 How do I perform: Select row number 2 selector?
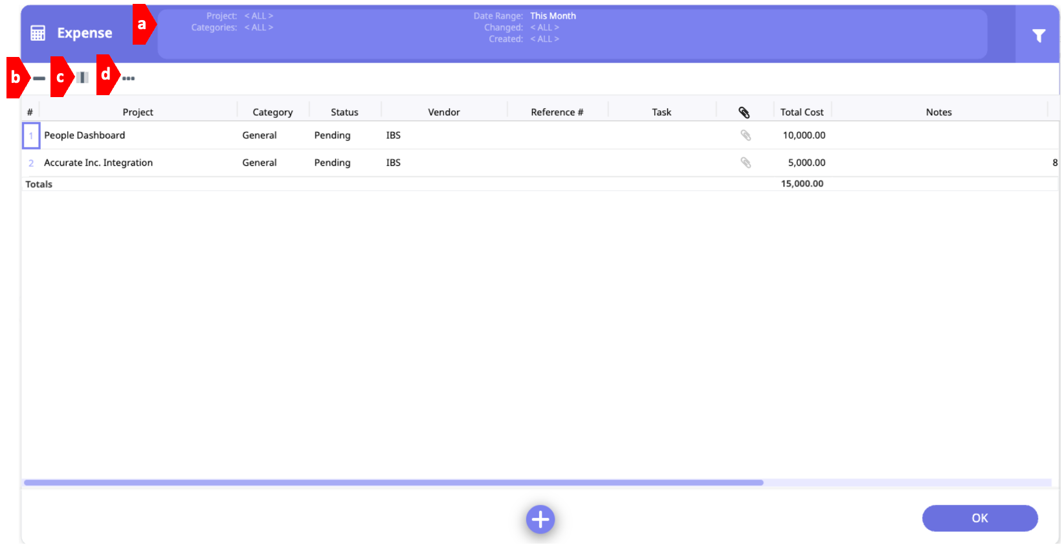click(x=31, y=163)
